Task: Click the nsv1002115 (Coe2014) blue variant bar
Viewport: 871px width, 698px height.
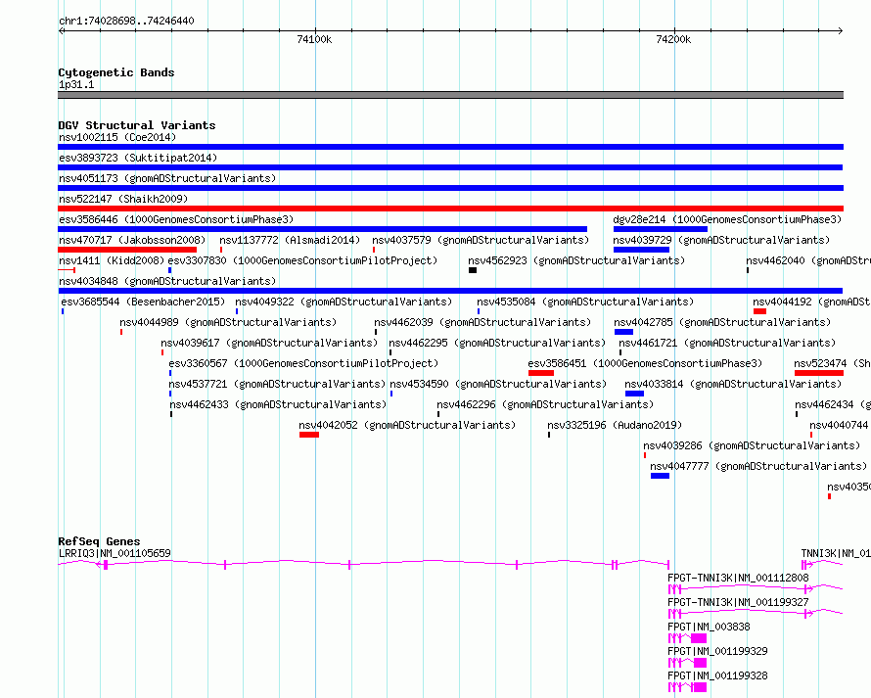Action: pyautogui.click(x=450, y=147)
